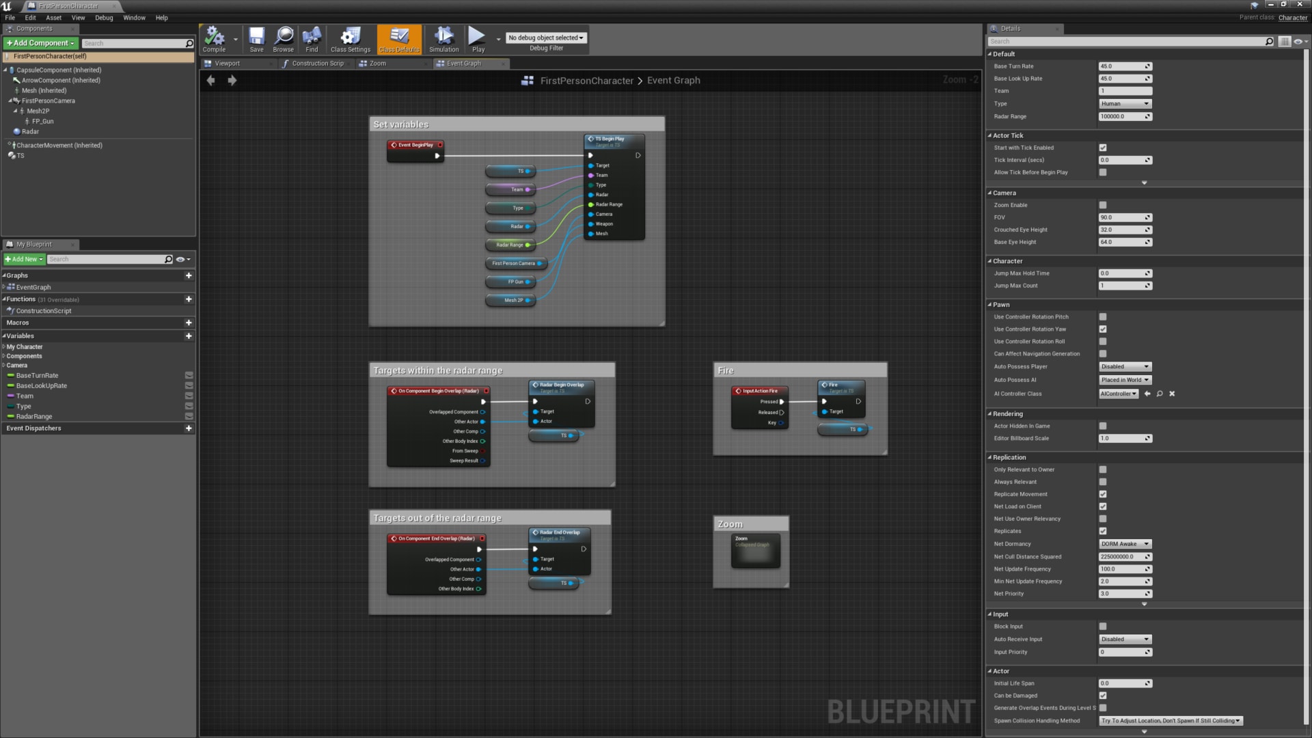Change the Net Dormancy dropdown
This screenshot has width=1312, height=738.
[1124, 544]
